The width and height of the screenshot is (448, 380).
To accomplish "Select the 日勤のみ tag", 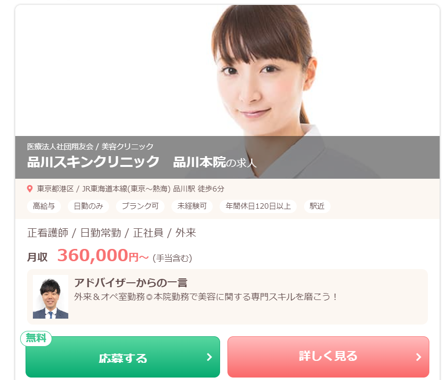I will pyautogui.click(x=88, y=206).
